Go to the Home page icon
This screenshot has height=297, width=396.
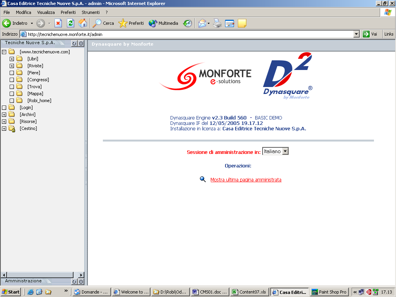point(83,23)
